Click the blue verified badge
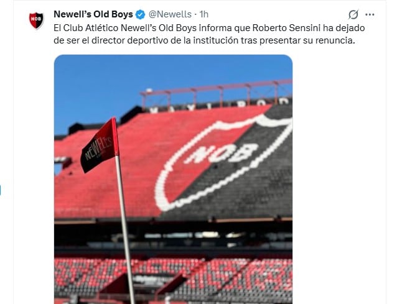Viewport: 397px width, 304px height. click(141, 14)
